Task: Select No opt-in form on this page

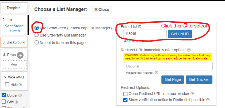Action: (37, 42)
